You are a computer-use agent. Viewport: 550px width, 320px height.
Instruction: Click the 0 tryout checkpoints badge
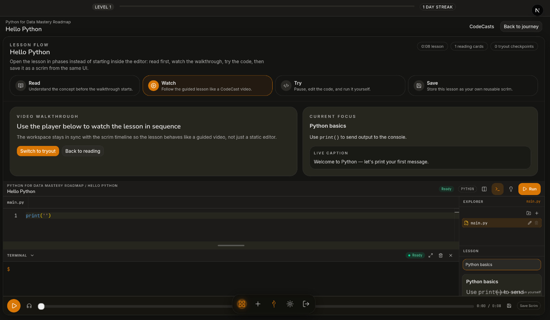tap(514, 46)
